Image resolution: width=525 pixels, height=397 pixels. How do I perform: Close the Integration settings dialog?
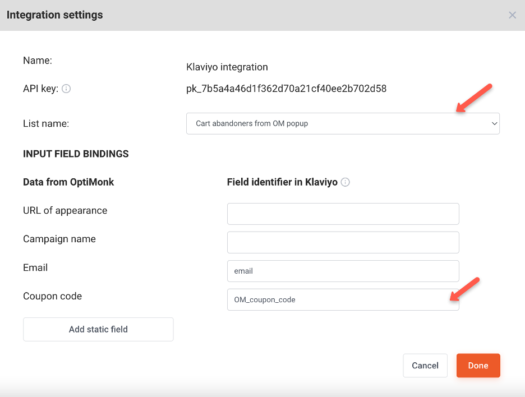(512, 15)
